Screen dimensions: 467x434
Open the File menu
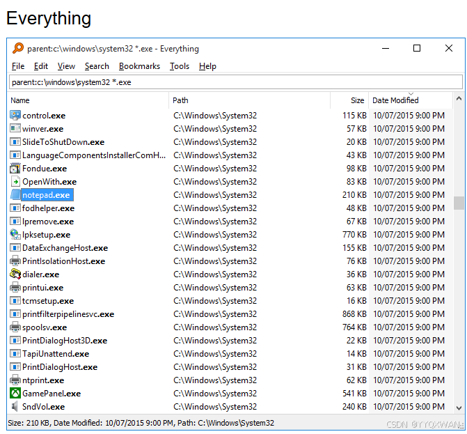coord(18,66)
